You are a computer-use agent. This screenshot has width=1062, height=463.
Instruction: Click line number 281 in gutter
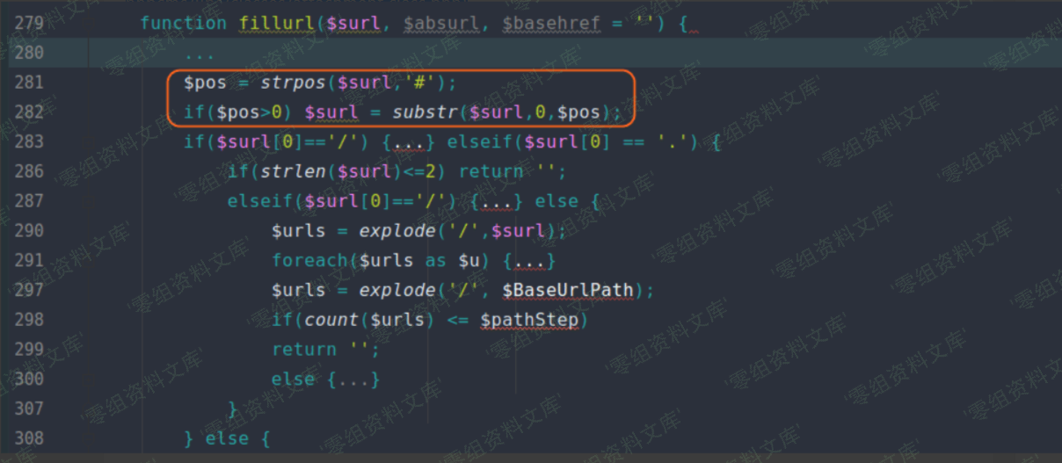[29, 83]
